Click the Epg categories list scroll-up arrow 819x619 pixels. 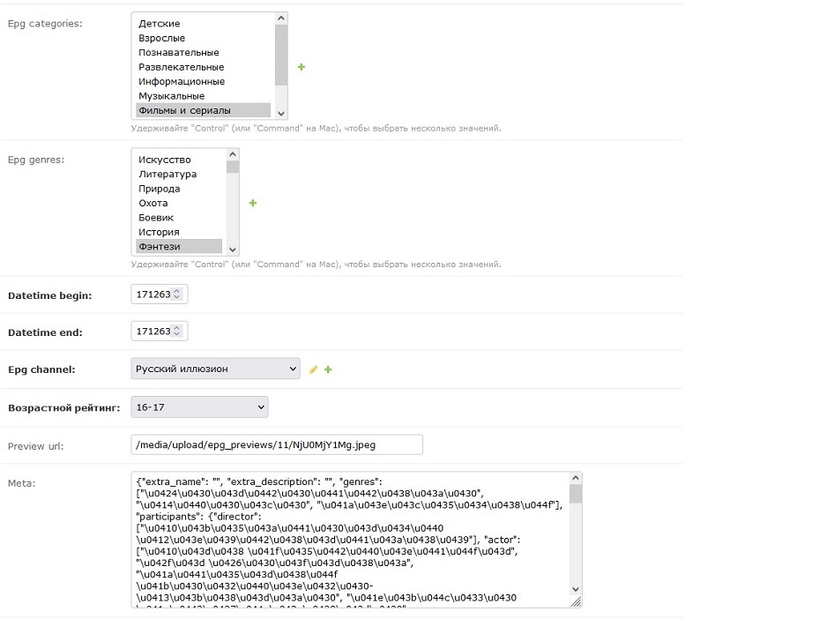pyautogui.click(x=281, y=19)
